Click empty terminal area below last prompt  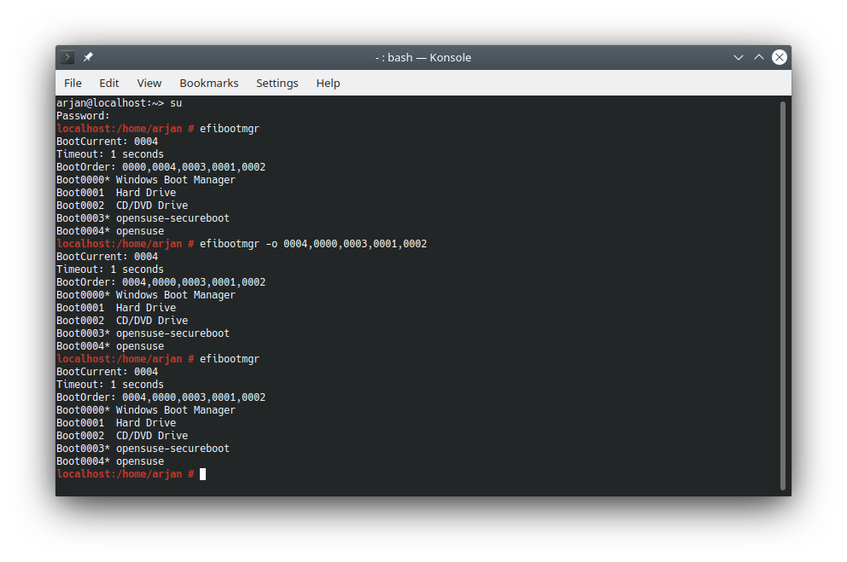point(418,486)
